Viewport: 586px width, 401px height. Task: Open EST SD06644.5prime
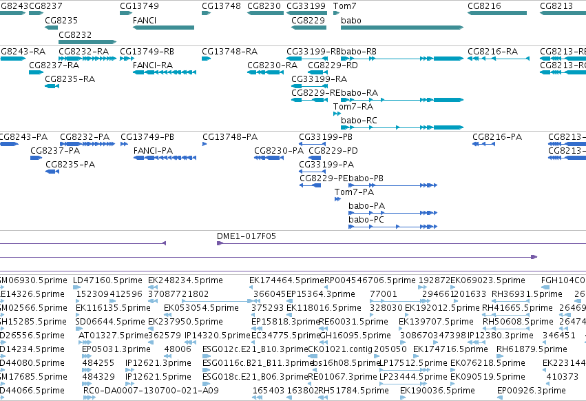[x=110, y=322]
